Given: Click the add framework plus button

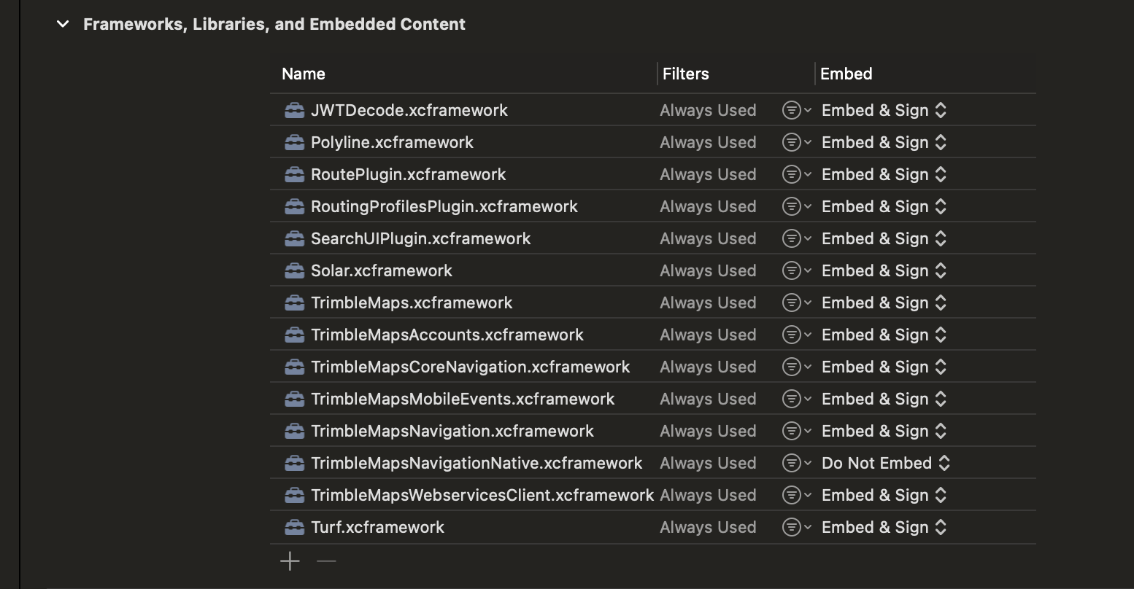Looking at the screenshot, I should [x=290, y=561].
